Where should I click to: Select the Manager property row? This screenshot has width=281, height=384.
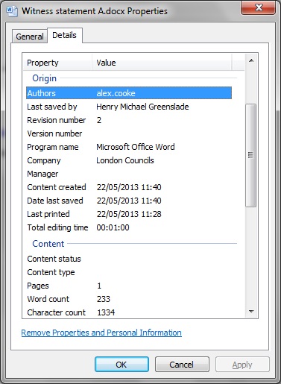(x=129, y=174)
